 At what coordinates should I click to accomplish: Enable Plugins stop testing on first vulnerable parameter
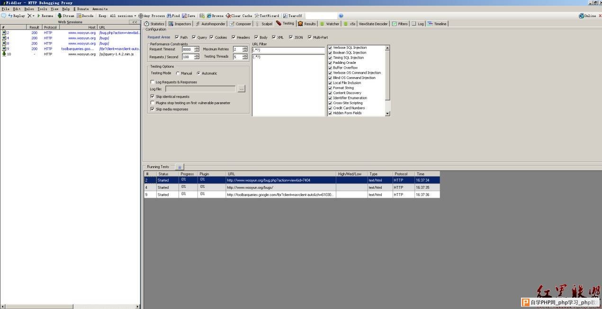152,103
